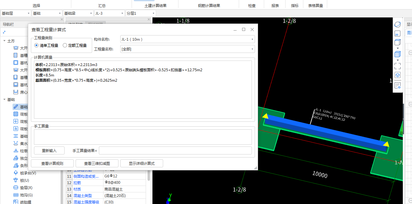Select 定额工程量 radio button
The width and height of the screenshot is (412, 204).
click(x=65, y=45)
